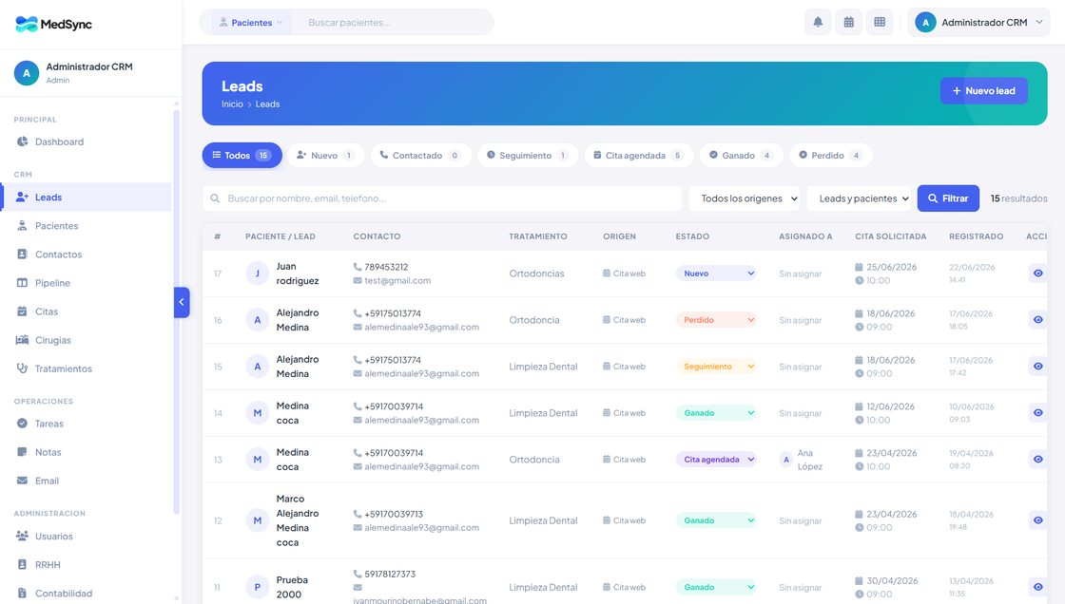Open the Seguimiento status dropdown in row 15
This screenshot has height=604, width=1065.
pyautogui.click(x=716, y=367)
